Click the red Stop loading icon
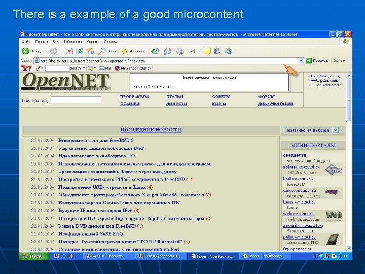Viewport: 365px width, 274px height. click(x=69, y=51)
